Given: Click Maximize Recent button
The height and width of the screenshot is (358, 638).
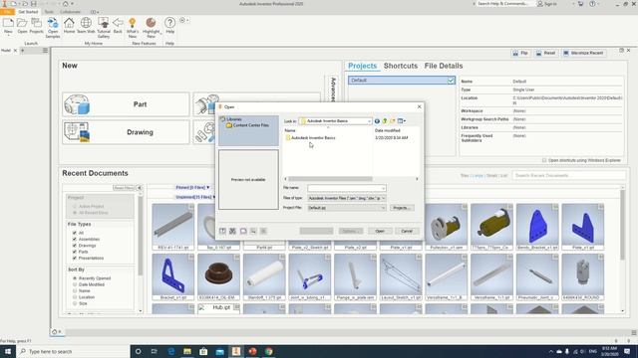Looking at the screenshot, I should tap(583, 53).
